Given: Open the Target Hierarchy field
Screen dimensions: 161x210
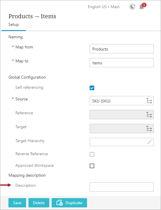Looking at the screenshot, I should coord(122,142).
